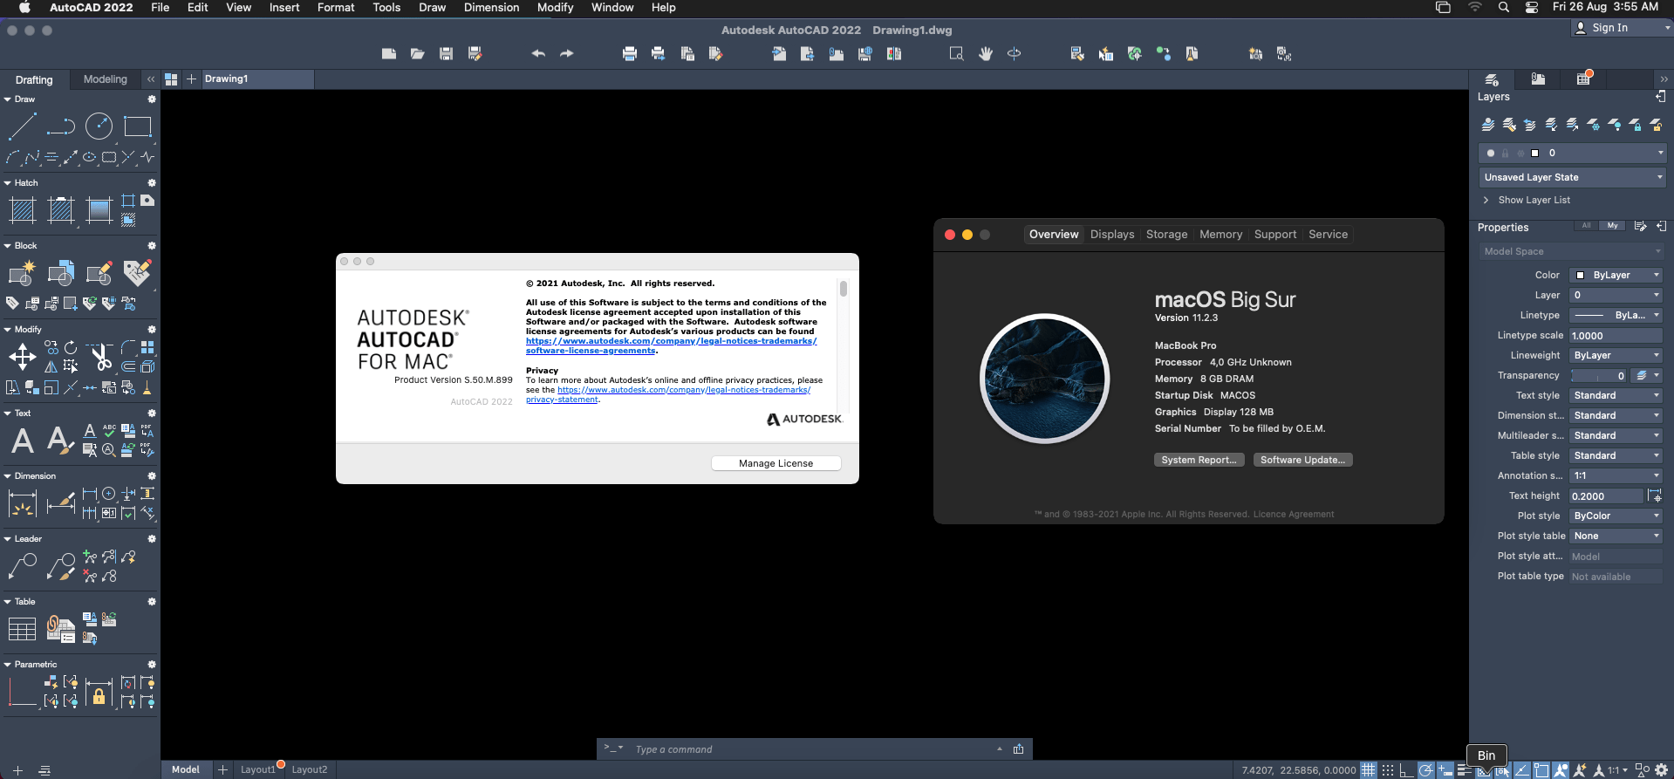
Task: Toggle model/paper space box in status bar
Action: click(1541, 770)
